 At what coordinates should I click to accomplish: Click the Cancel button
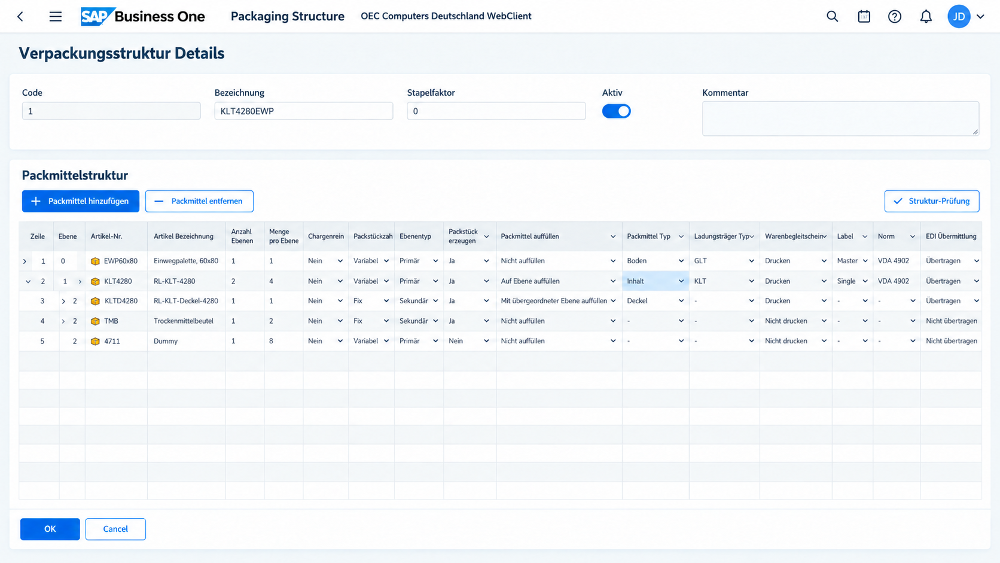(x=115, y=529)
